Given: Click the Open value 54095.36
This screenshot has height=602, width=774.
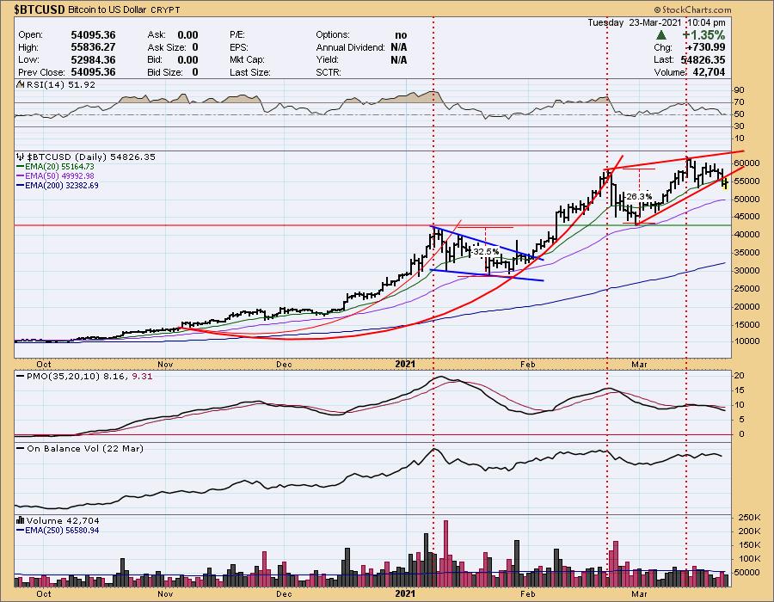Looking at the screenshot, I should [x=93, y=35].
